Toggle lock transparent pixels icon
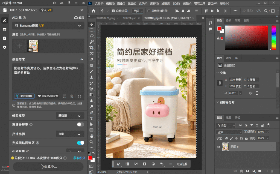The image size is (280, 174). [226, 138]
